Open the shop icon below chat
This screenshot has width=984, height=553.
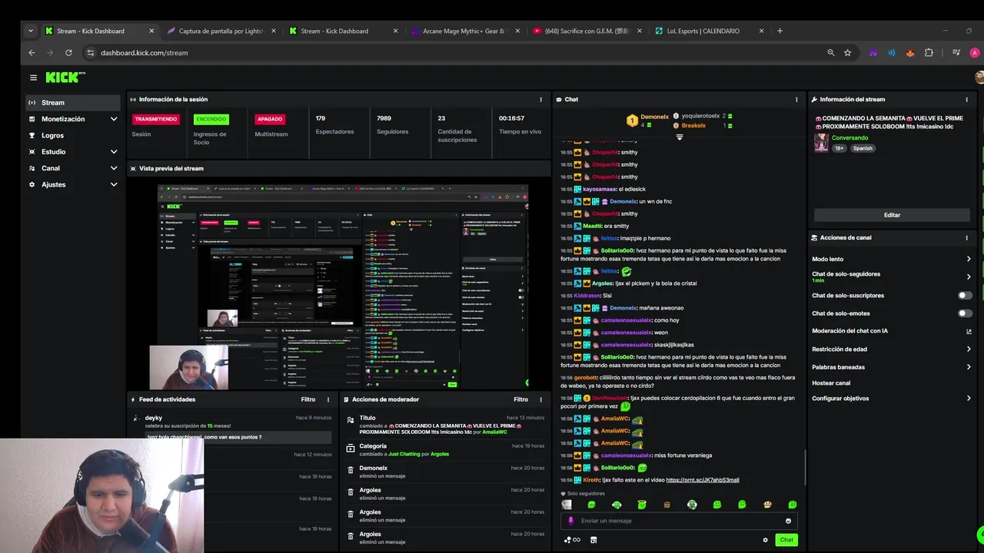coord(593,540)
